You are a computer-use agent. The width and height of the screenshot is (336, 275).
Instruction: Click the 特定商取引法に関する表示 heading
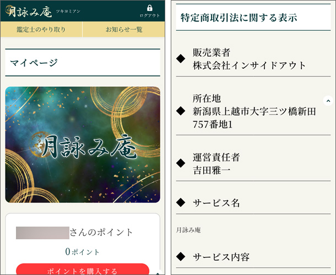click(x=239, y=17)
